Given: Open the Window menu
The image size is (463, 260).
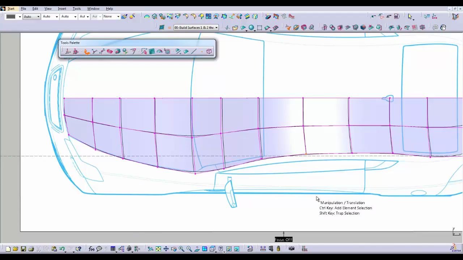Looking at the screenshot, I should pyautogui.click(x=93, y=9).
